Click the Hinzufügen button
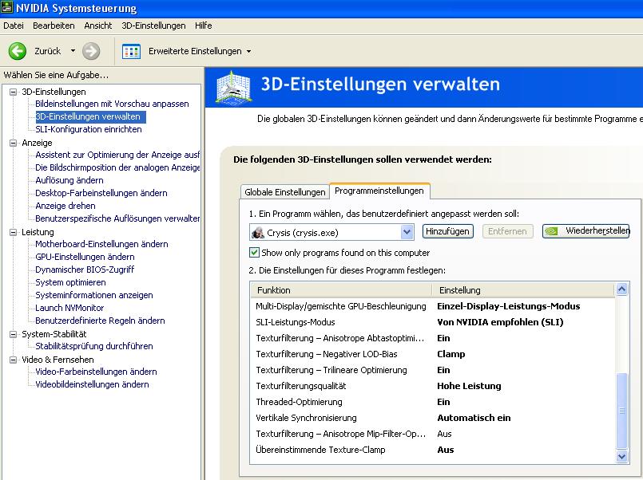Viewport: 643px width, 480px height. click(x=448, y=231)
